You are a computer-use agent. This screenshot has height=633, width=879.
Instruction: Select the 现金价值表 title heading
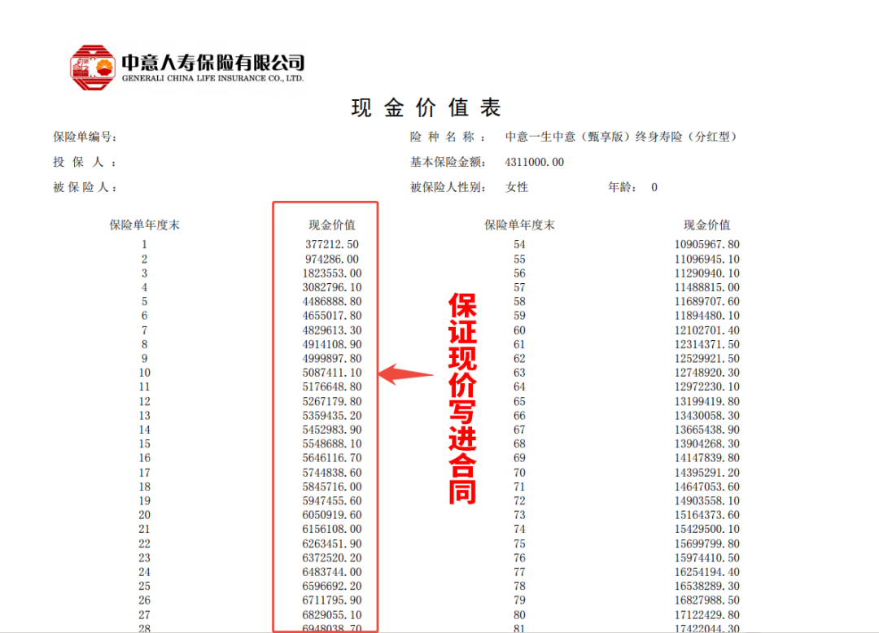[x=426, y=107]
